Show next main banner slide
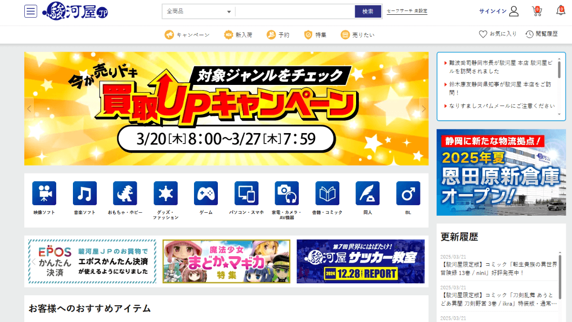The image size is (572, 322). (424, 109)
